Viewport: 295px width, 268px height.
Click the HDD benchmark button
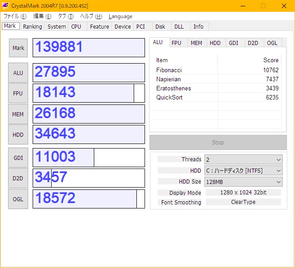tap(18, 134)
